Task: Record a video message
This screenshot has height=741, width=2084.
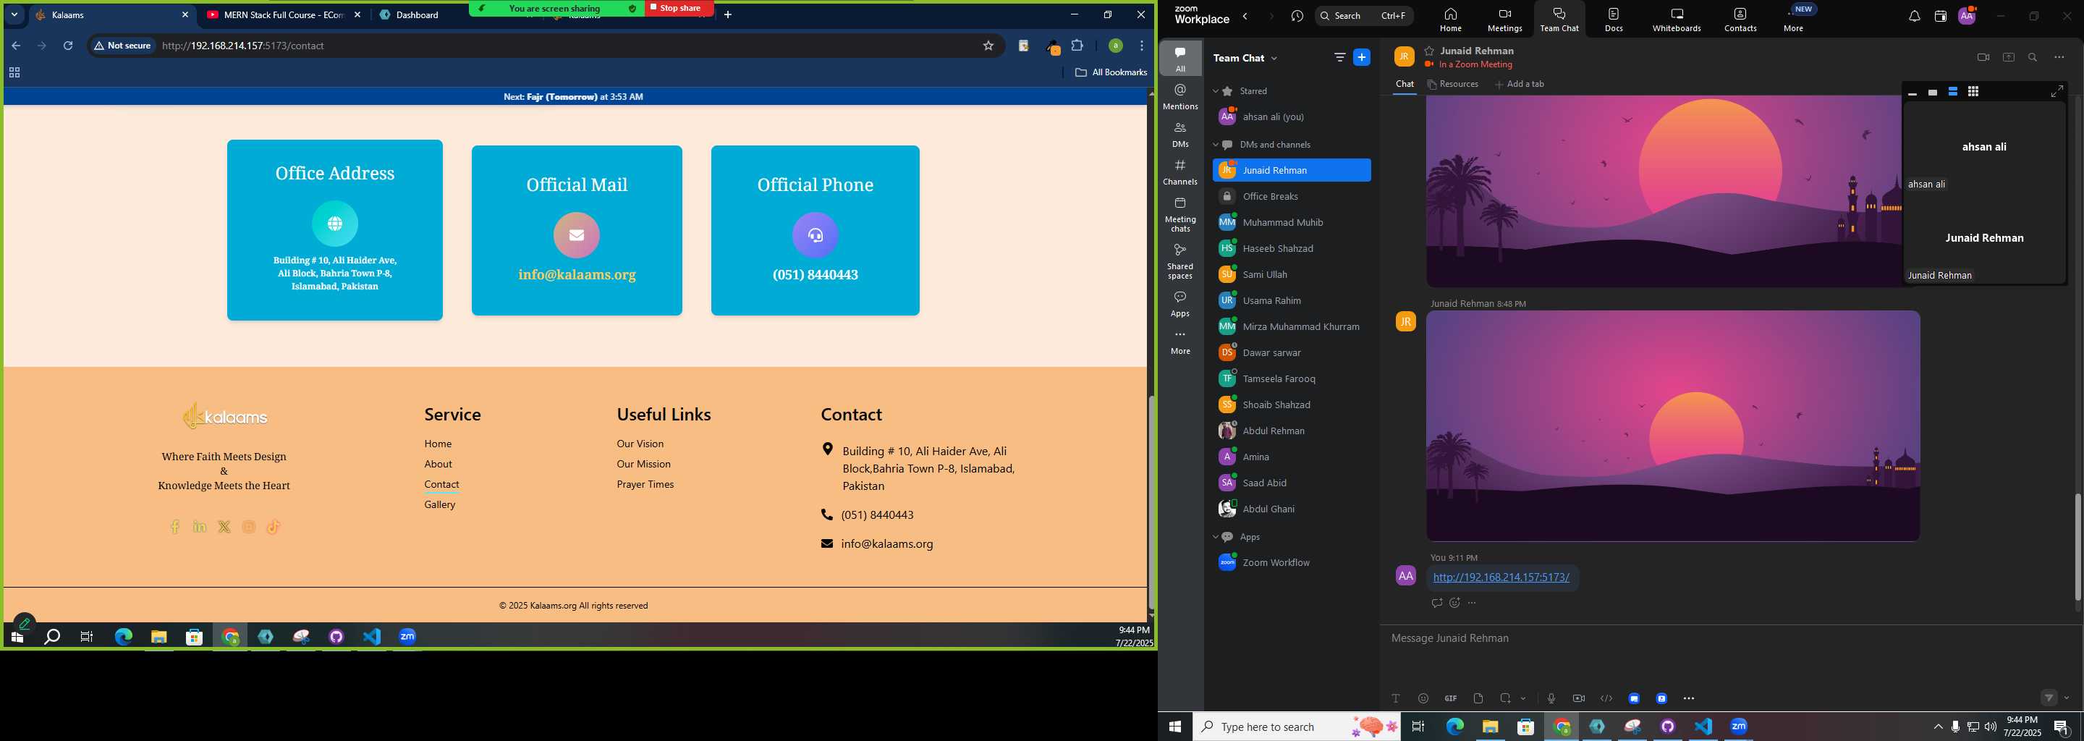Action: (x=1578, y=698)
